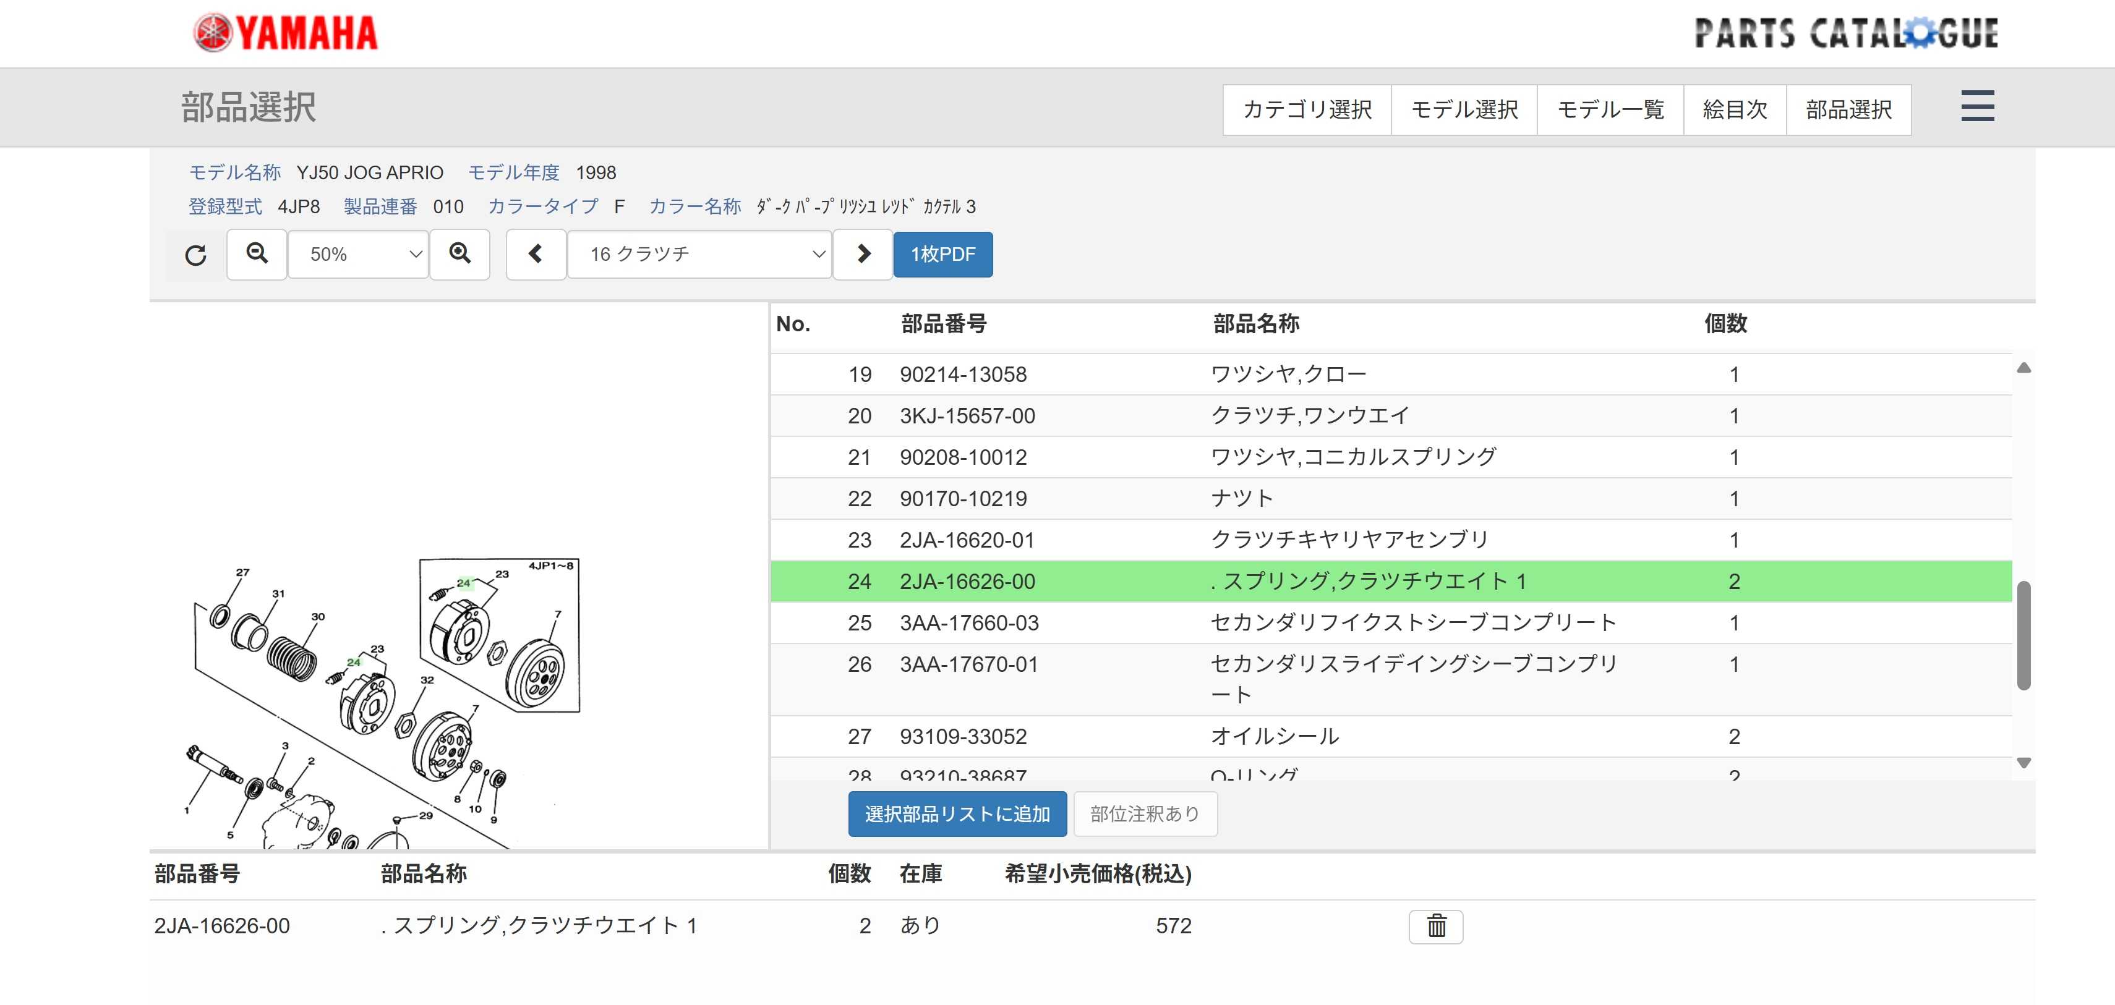This screenshot has height=1005, width=2115.
Task: Zoom in the parts diagram
Action: coord(459,254)
